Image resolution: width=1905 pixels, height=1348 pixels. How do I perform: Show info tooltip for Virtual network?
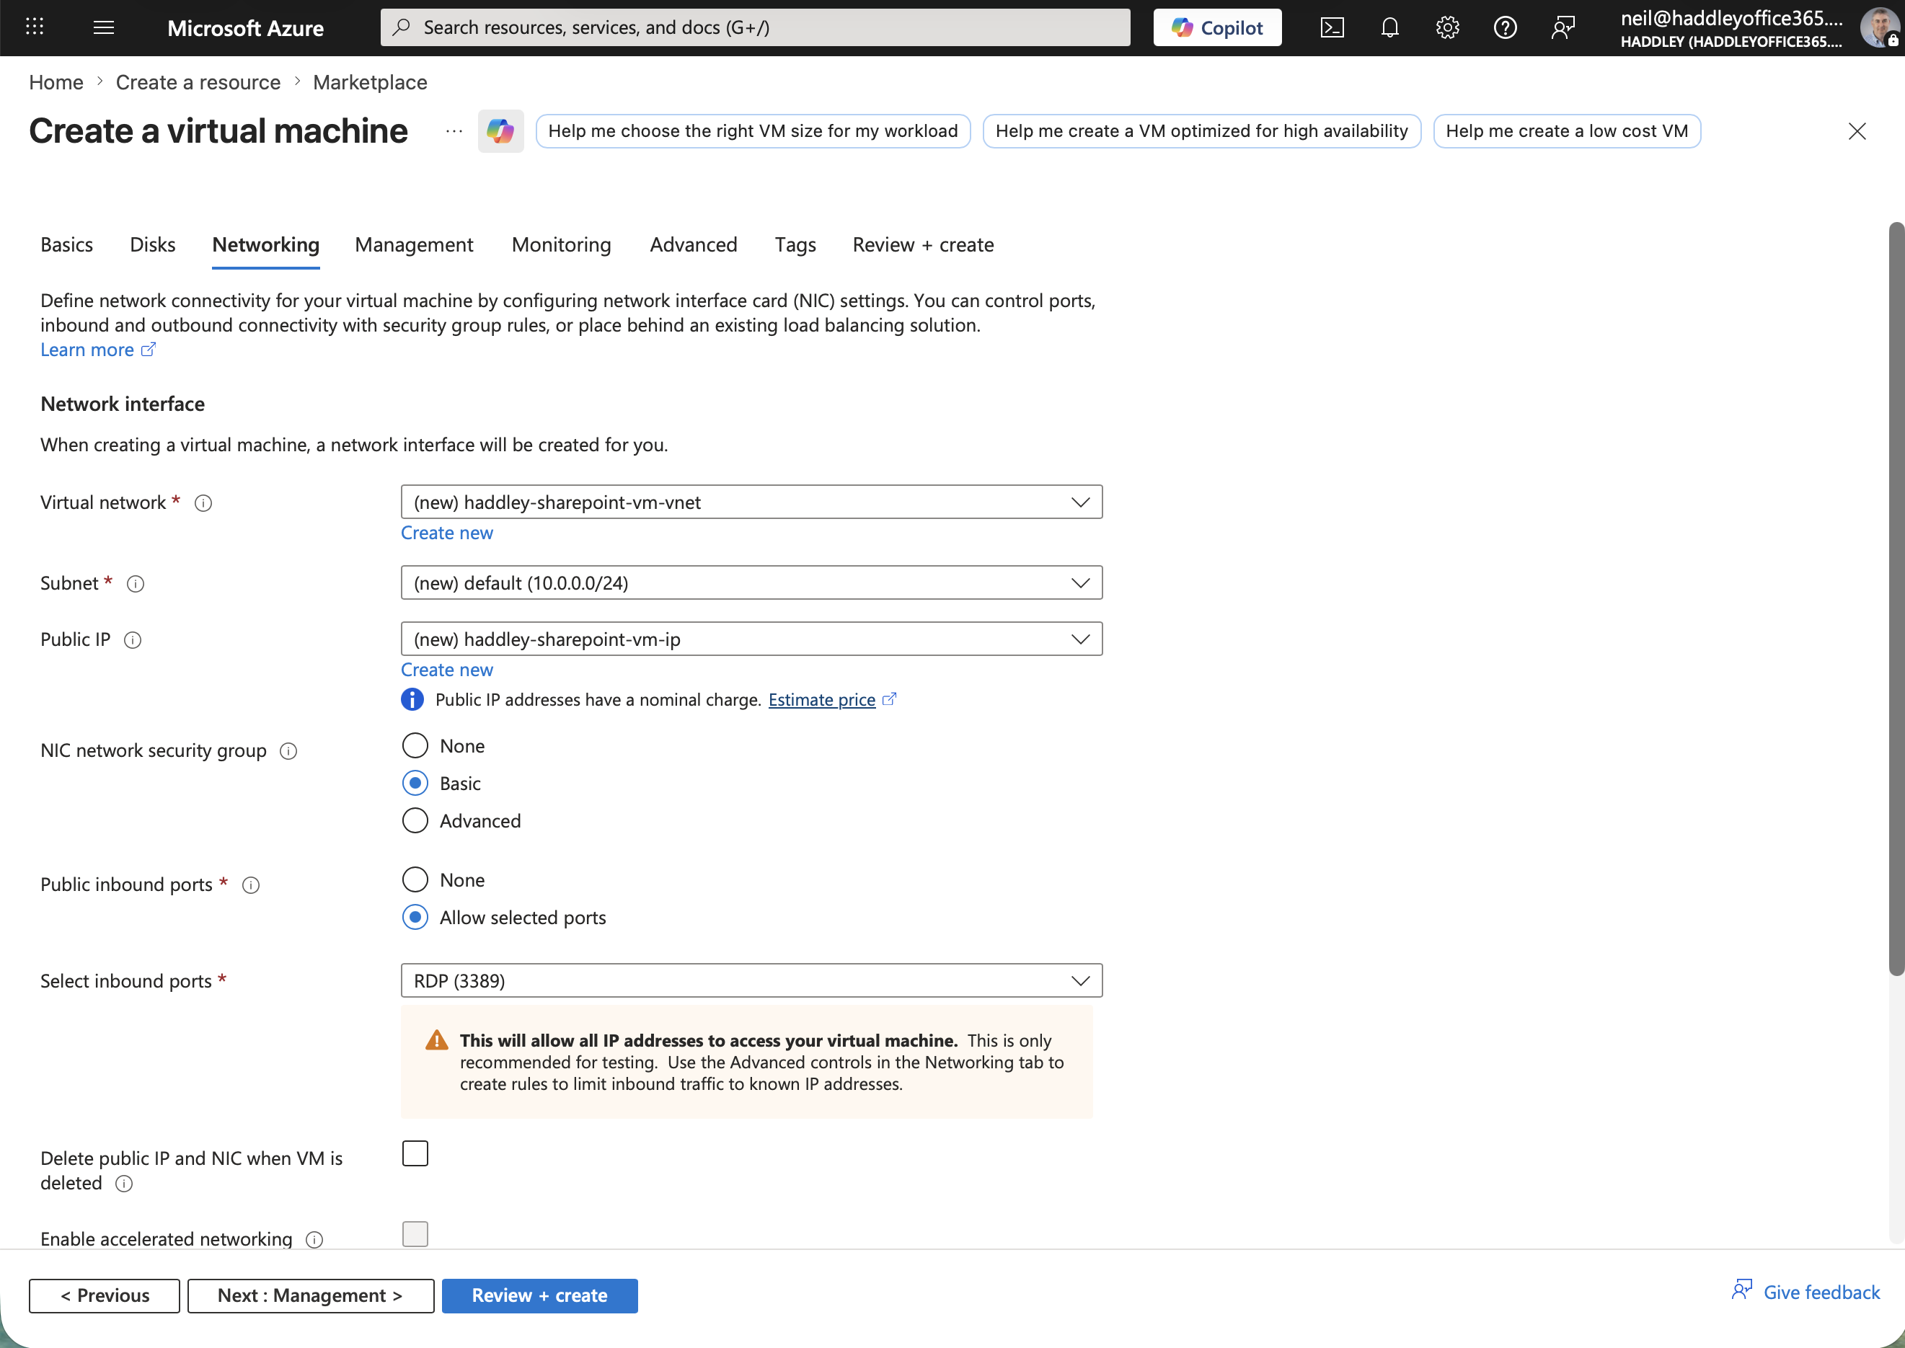click(203, 503)
